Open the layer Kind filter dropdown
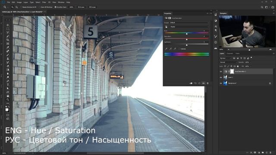This screenshot has width=276, height=155. click(x=226, y=58)
